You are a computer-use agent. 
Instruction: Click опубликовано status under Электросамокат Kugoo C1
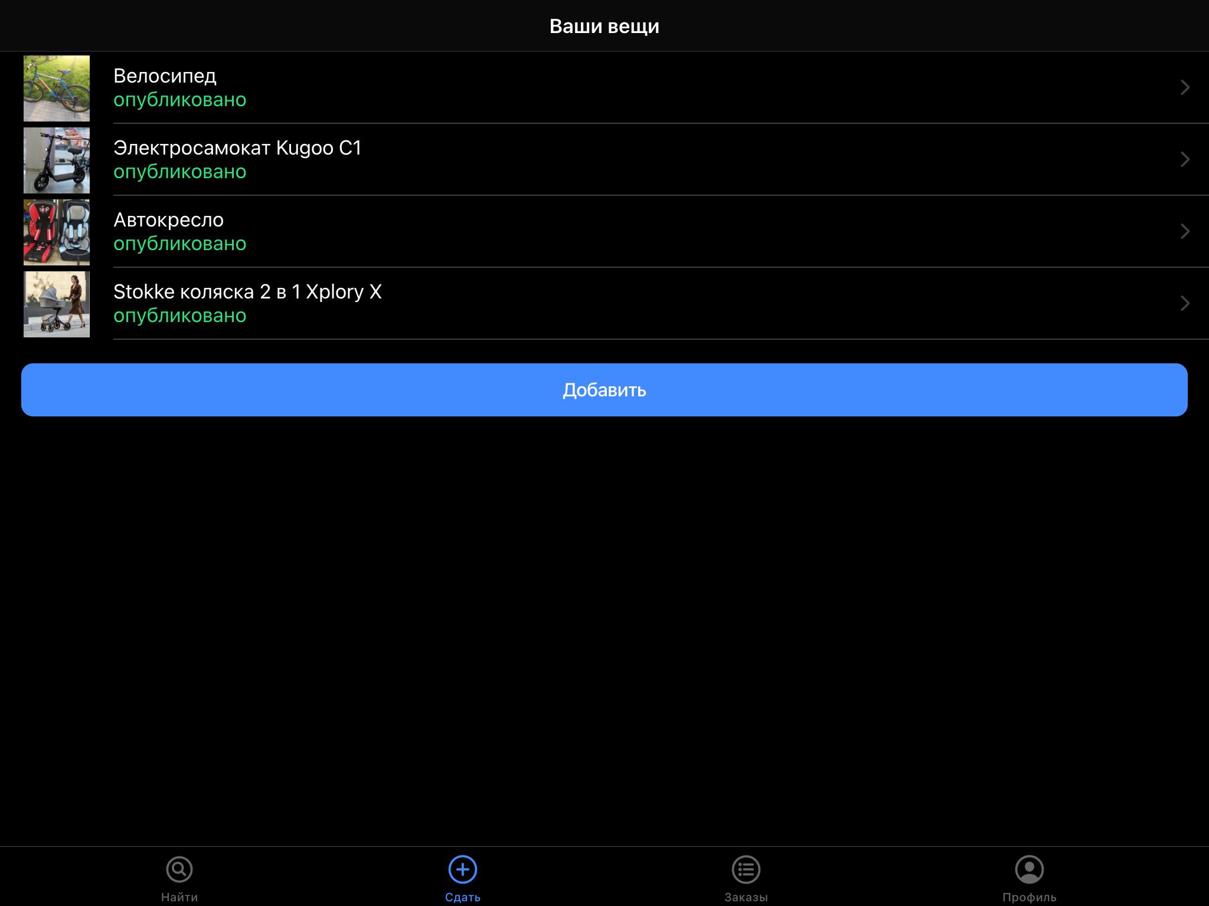point(180,172)
